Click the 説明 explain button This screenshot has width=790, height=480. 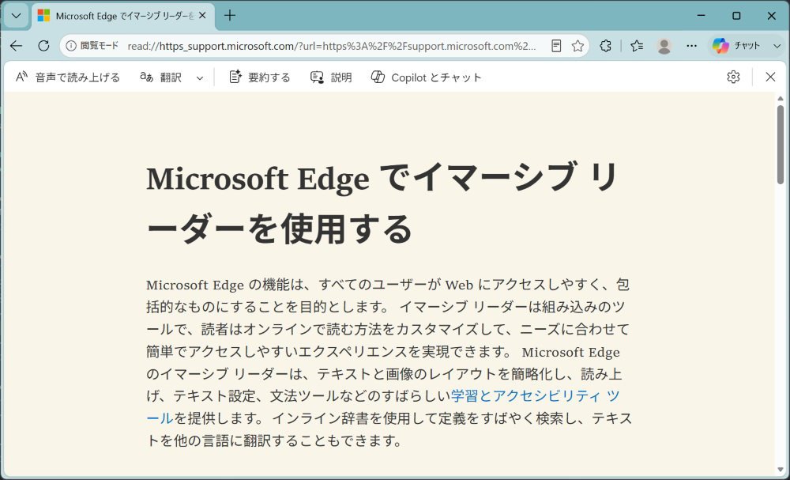[331, 77]
